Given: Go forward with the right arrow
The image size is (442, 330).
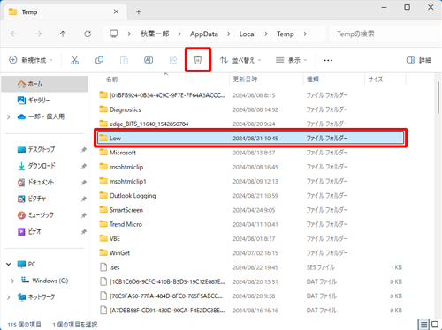Looking at the screenshot, I should click(x=38, y=34).
